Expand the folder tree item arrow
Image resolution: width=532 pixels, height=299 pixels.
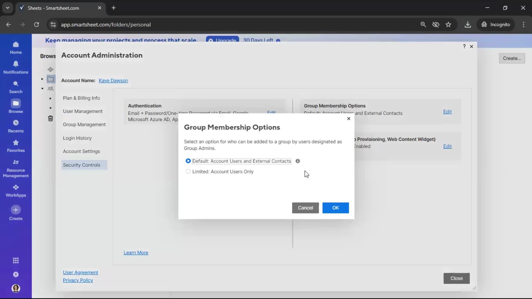pyautogui.click(x=42, y=79)
